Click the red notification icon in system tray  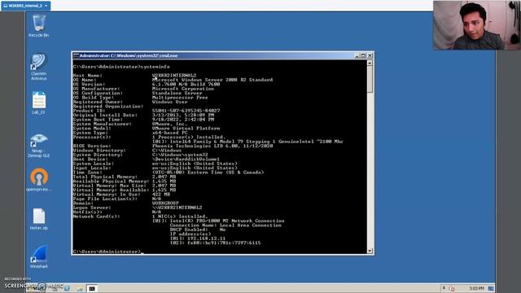point(452,288)
